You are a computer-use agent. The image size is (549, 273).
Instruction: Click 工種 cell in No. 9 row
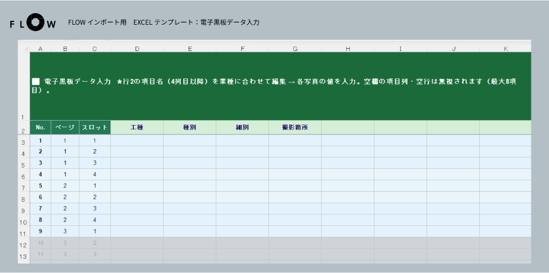(x=137, y=231)
